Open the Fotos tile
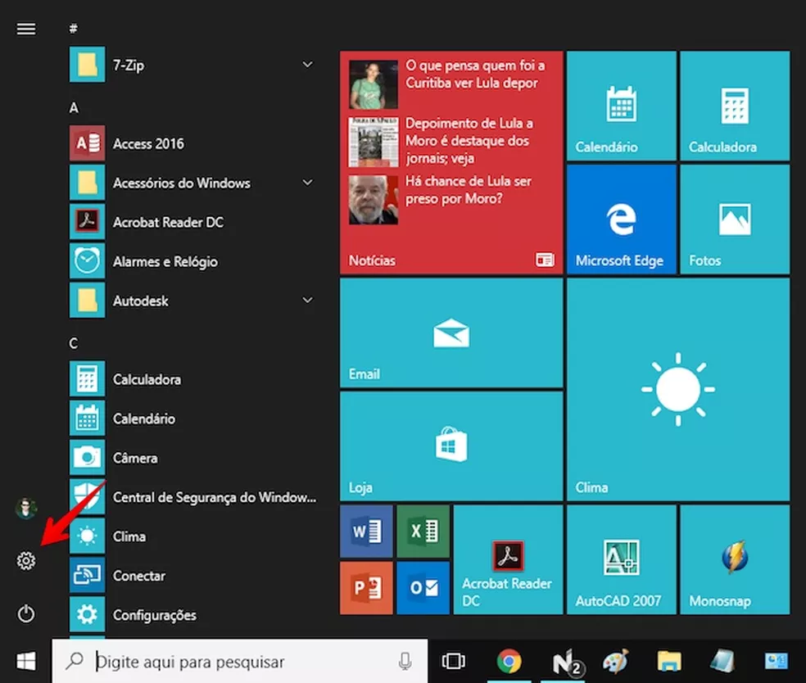This screenshot has width=806, height=683. click(x=735, y=219)
